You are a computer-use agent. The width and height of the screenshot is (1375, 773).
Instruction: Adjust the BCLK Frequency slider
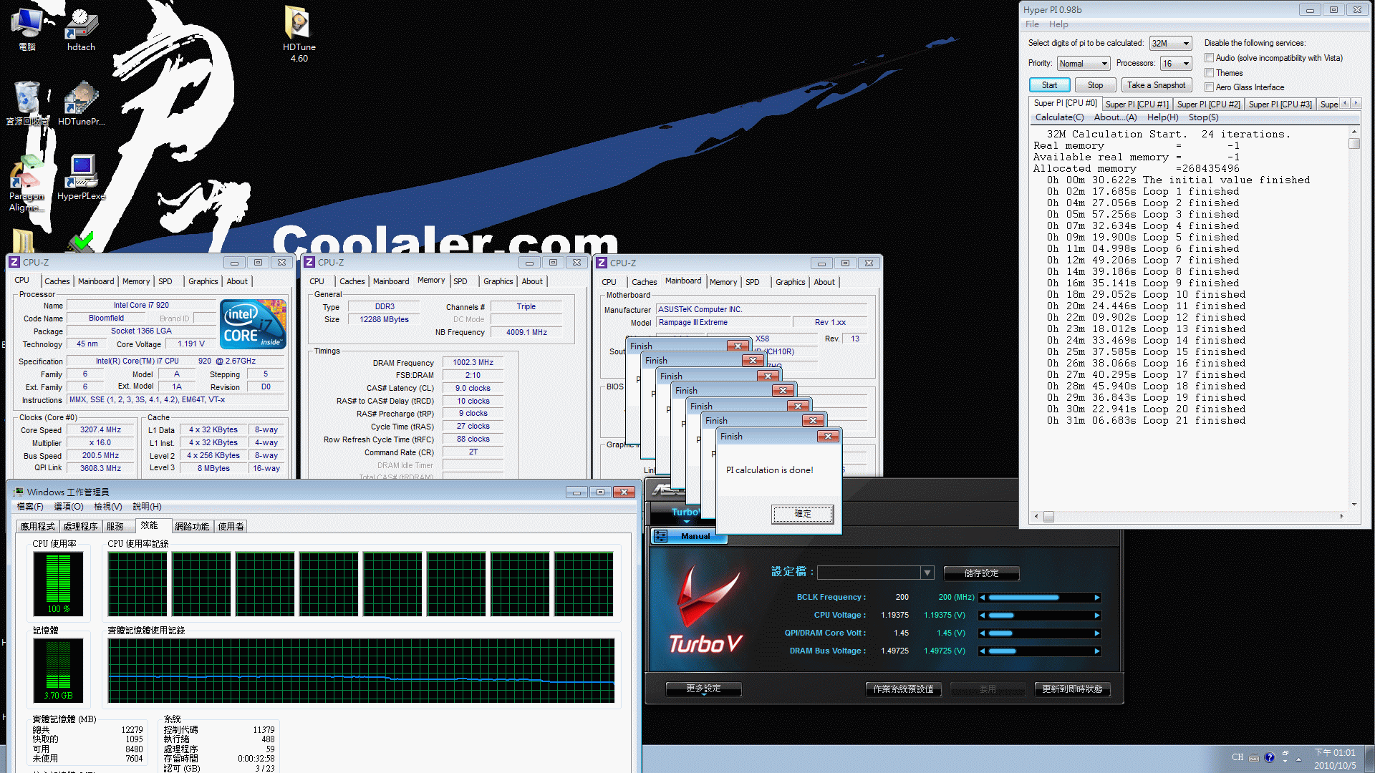(x=1040, y=598)
